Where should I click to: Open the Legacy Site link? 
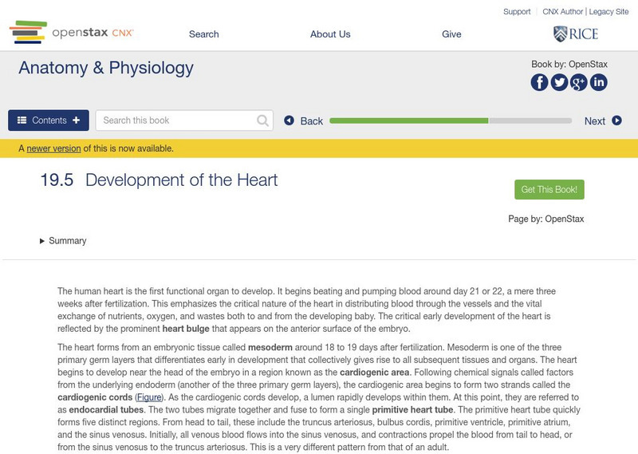(x=608, y=12)
